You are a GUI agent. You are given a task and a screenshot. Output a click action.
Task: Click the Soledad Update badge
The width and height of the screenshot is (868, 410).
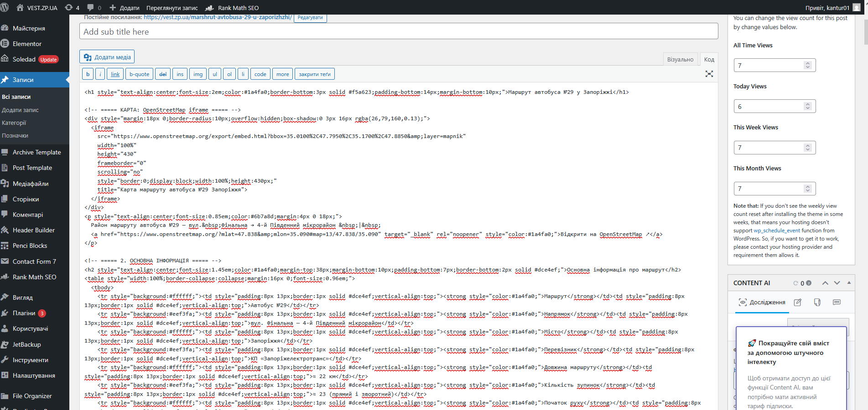click(48, 60)
